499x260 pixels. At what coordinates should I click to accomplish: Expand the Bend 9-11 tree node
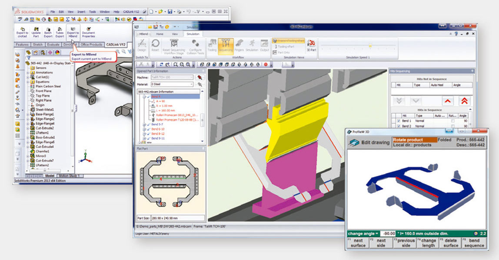[144, 139]
